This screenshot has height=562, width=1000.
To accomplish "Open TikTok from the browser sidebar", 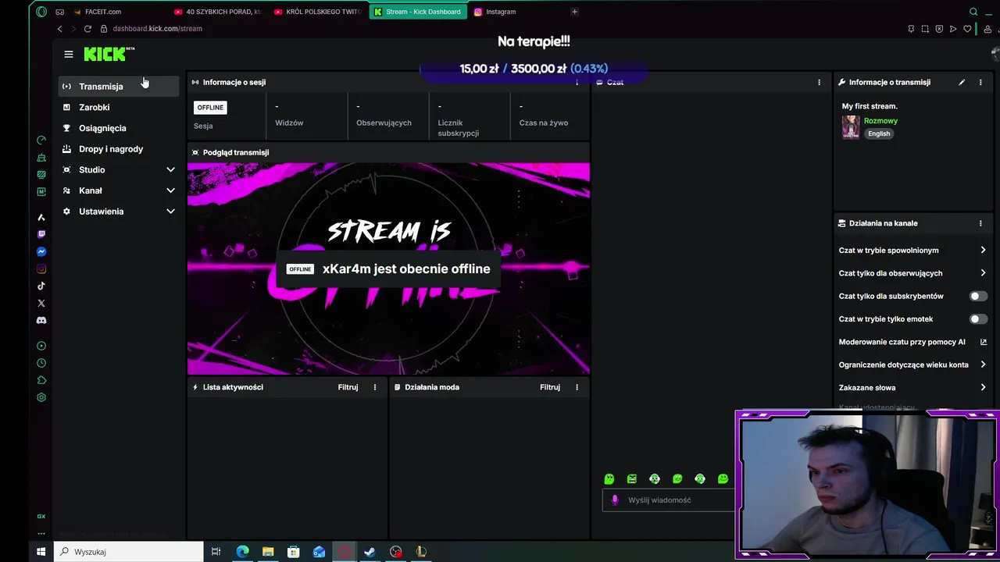I will click(41, 286).
